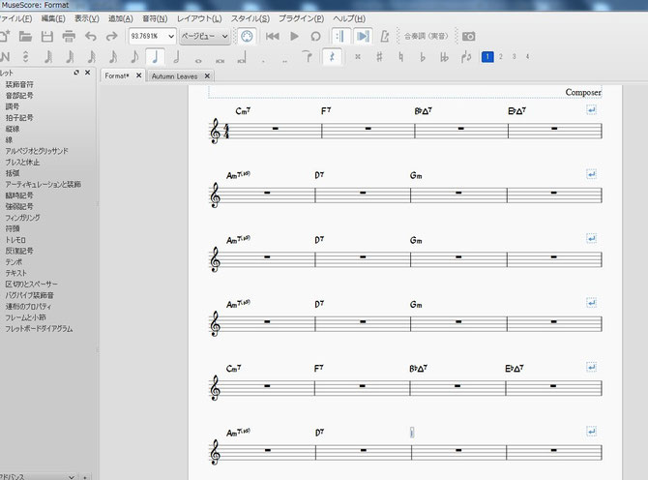
Task: Expand the 区切りとスペーサー palette
Action: click(31, 285)
